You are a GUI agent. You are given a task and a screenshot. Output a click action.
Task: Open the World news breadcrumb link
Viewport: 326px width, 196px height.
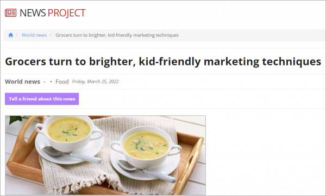coord(34,35)
